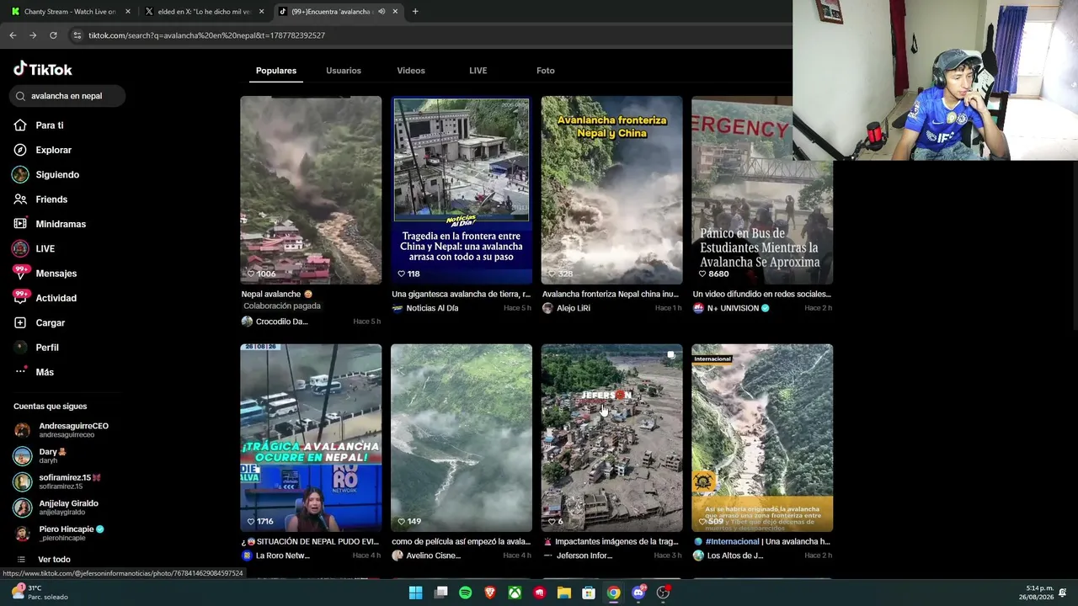Reload the TikTok page
1078x606 pixels.
pyautogui.click(x=53, y=35)
